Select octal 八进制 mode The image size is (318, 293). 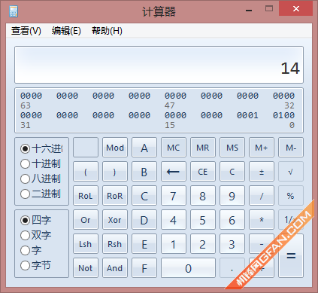click(41, 179)
